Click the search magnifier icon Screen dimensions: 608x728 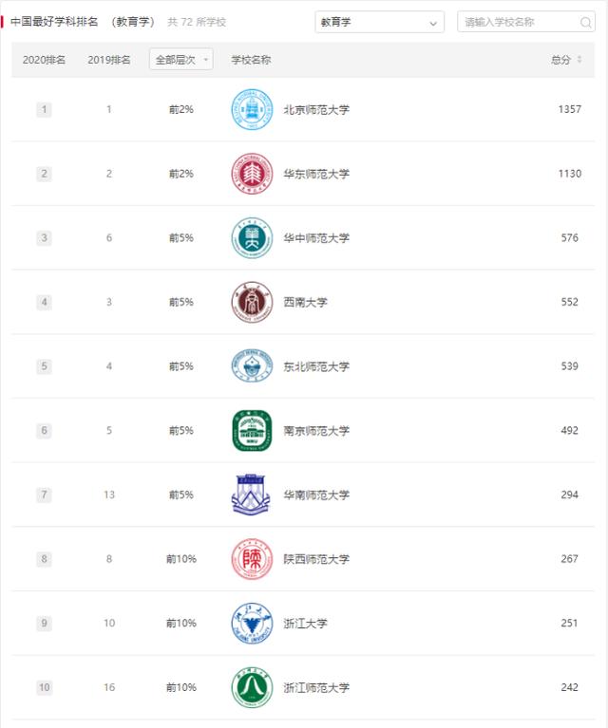point(586,22)
